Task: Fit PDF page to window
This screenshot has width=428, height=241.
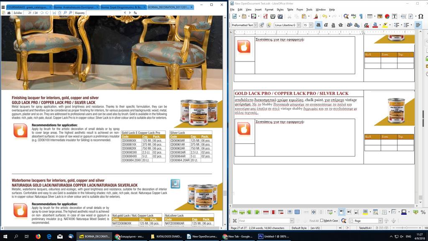Action: 59,13
